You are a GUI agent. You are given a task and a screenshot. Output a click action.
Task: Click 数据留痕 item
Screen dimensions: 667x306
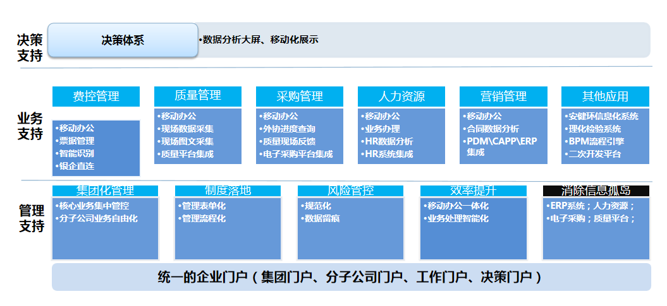click(x=321, y=219)
